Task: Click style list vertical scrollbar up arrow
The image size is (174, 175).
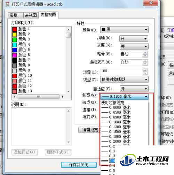Action: pos(69,30)
